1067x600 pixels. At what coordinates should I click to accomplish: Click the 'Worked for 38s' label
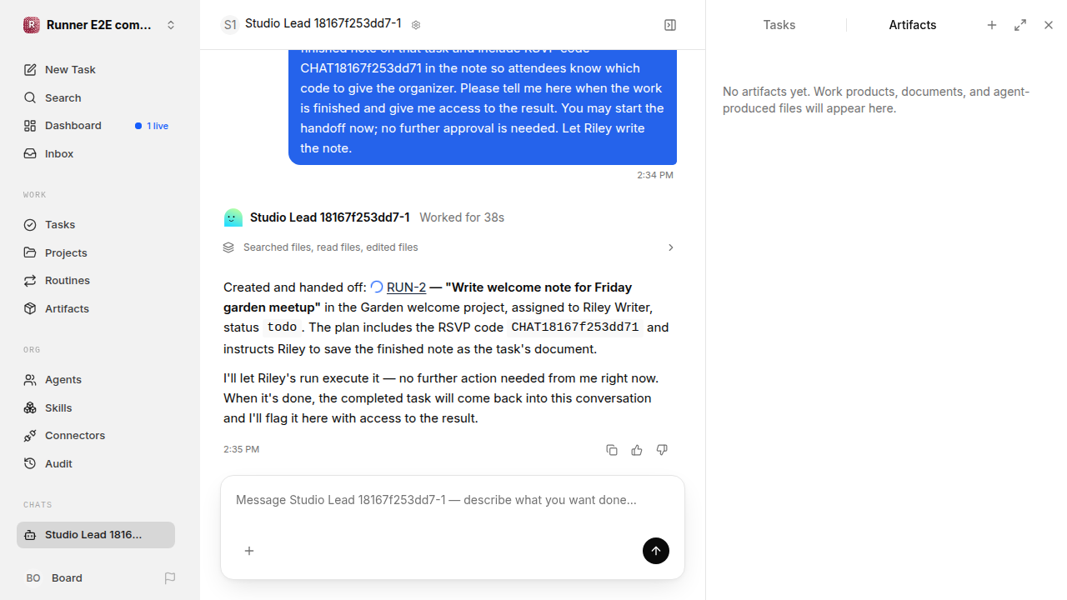(x=462, y=217)
